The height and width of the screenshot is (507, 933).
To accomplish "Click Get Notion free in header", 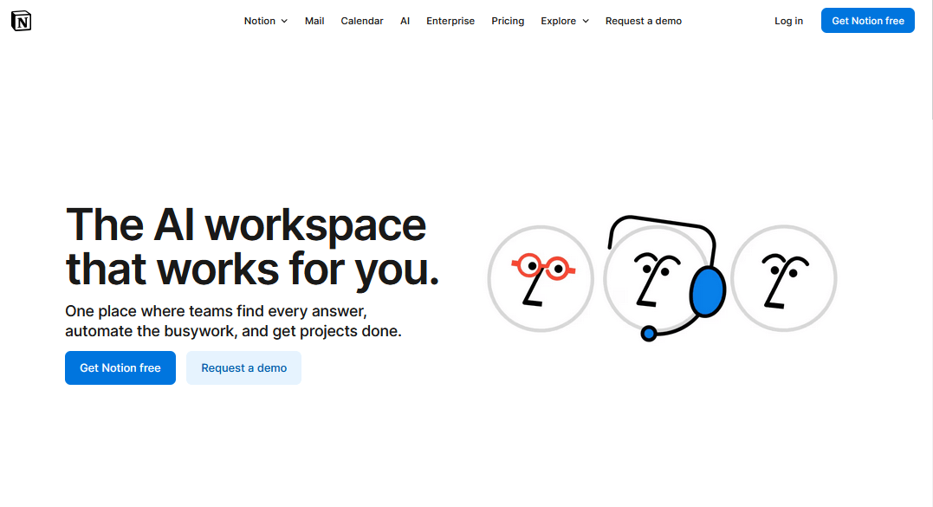I will coord(867,21).
